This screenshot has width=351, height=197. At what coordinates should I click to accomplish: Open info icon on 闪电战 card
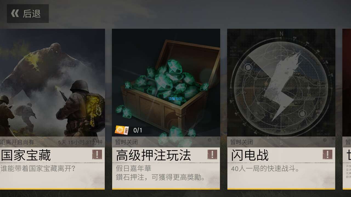pos(327,155)
